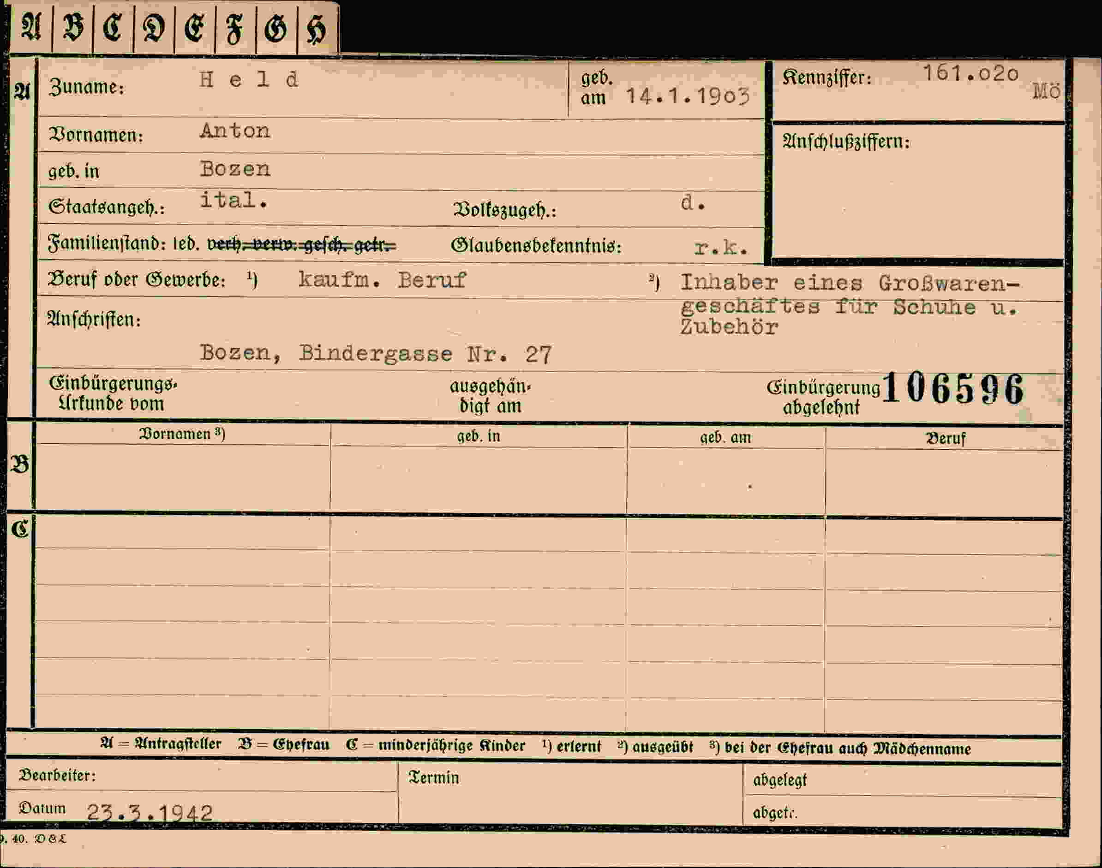
Task: Click the "ausgehändigt am" label
Action: [490, 396]
